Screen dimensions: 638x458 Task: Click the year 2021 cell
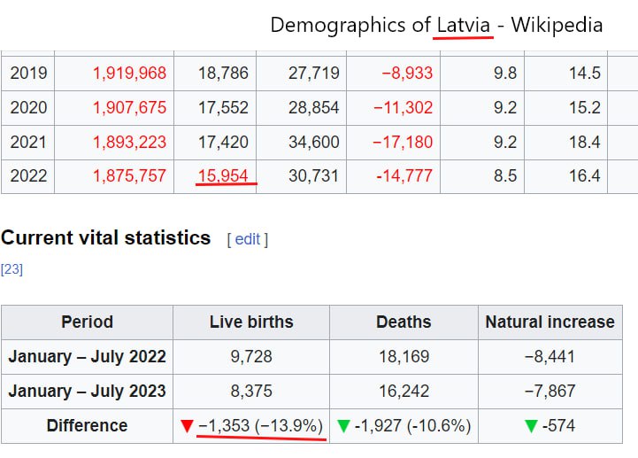(x=28, y=143)
